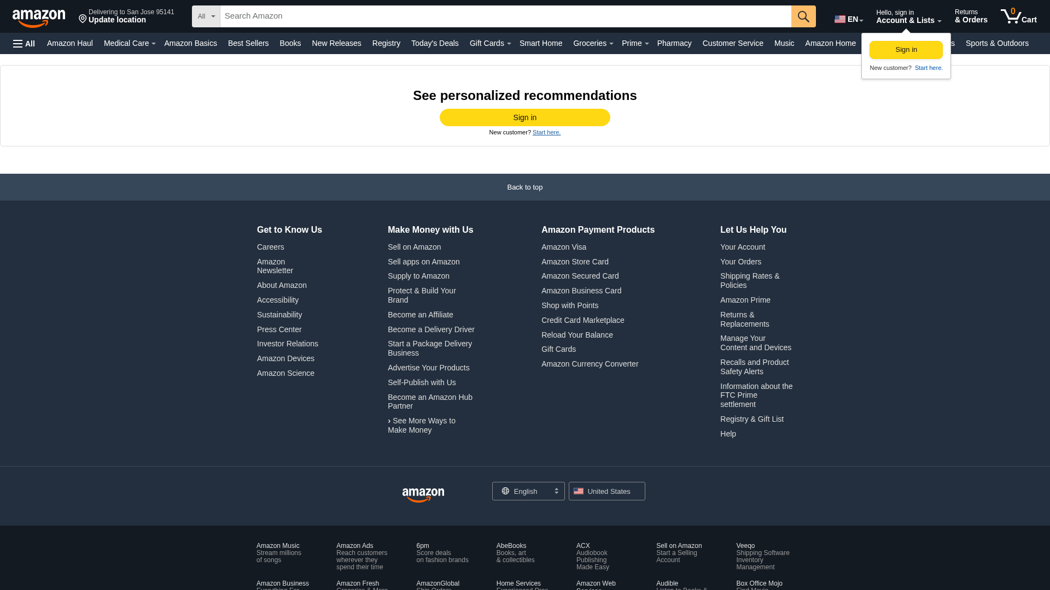Open the Help footer link
Screen dimensions: 1050x590
[x=728, y=434]
